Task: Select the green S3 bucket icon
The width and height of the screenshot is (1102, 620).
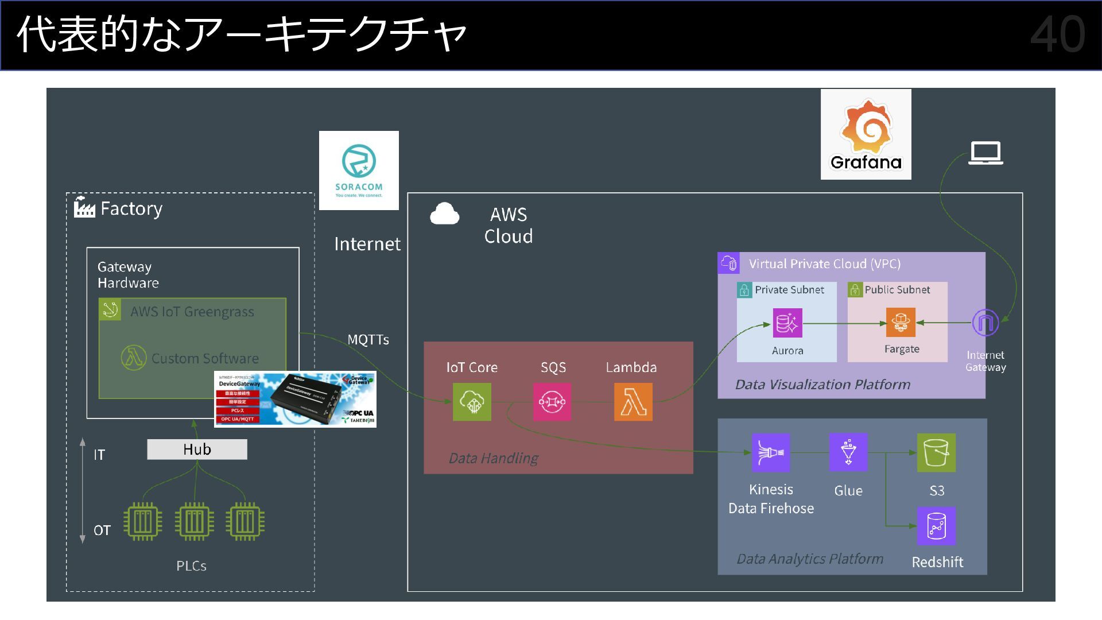Action: [x=936, y=452]
